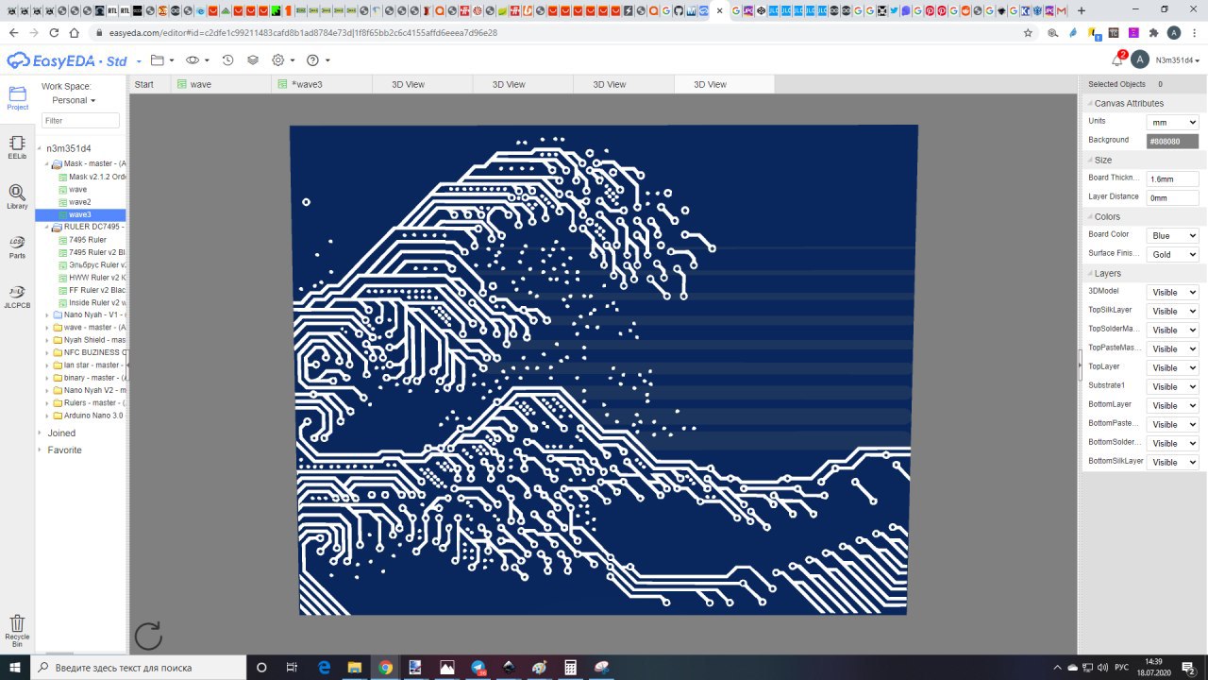Screen dimensions: 1208x680
Task: Click the EasyEDA Std cloud logo
Action: click(x=67, y=60)
